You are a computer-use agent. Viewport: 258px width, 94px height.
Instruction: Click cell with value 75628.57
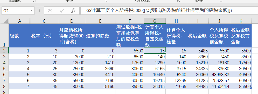219,80
